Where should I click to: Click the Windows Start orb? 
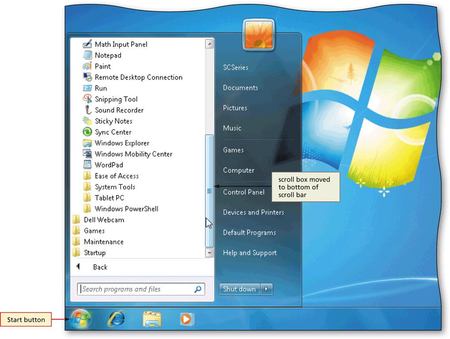(81, 319)
